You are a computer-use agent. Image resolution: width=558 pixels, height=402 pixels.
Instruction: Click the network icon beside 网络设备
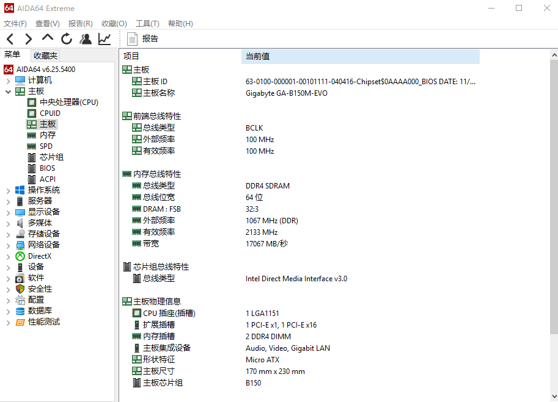[x=20, y=245]
